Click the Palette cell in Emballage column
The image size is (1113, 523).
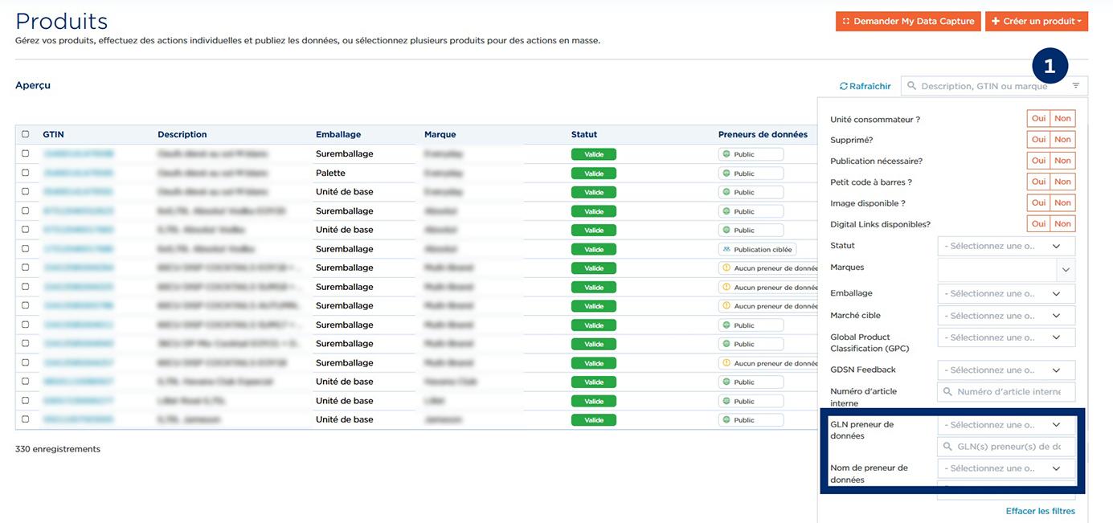pyautogui.click(x=330, y=173)
